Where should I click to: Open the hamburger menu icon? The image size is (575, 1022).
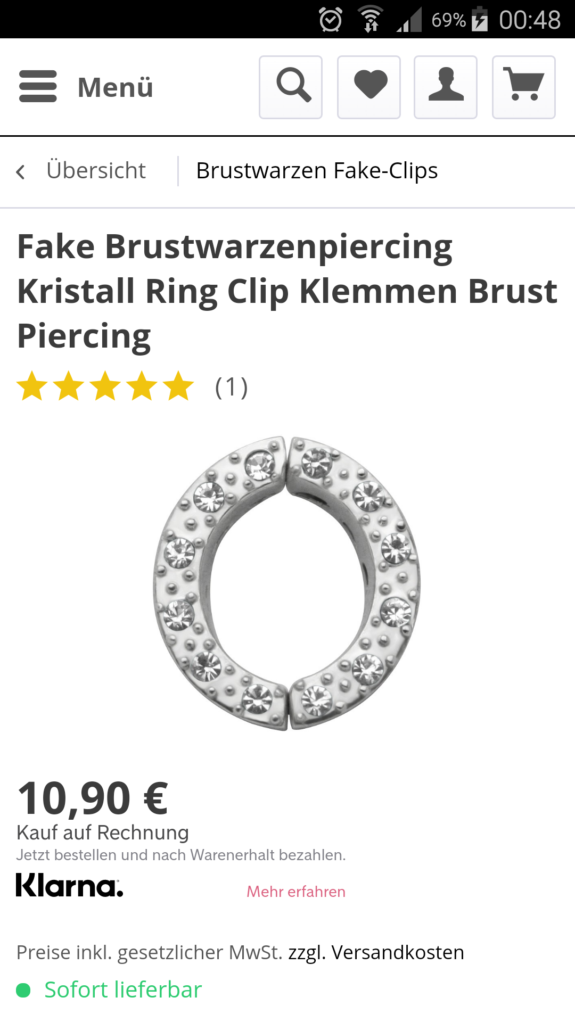click(38, 86)
